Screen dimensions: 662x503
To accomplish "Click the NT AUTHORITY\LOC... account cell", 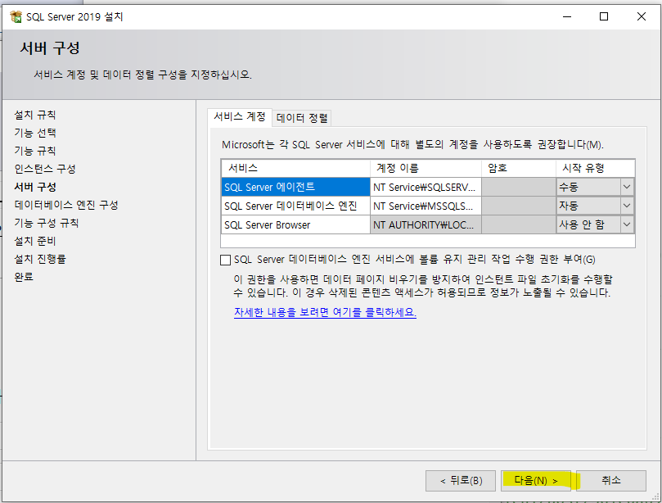I will pyautogui.click(x=426, y=224).
